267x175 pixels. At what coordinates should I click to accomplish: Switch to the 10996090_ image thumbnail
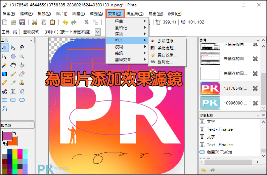(210, 103)
